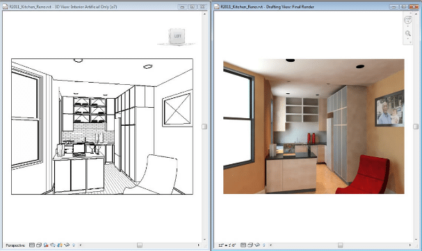Screen dimensions: 422x251
Task: Click 3D view horizontal scrollbar thumb
Action: 140,245
